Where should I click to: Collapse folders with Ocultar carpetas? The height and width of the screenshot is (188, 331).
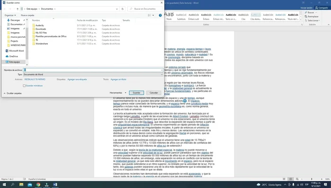[13, 93]
